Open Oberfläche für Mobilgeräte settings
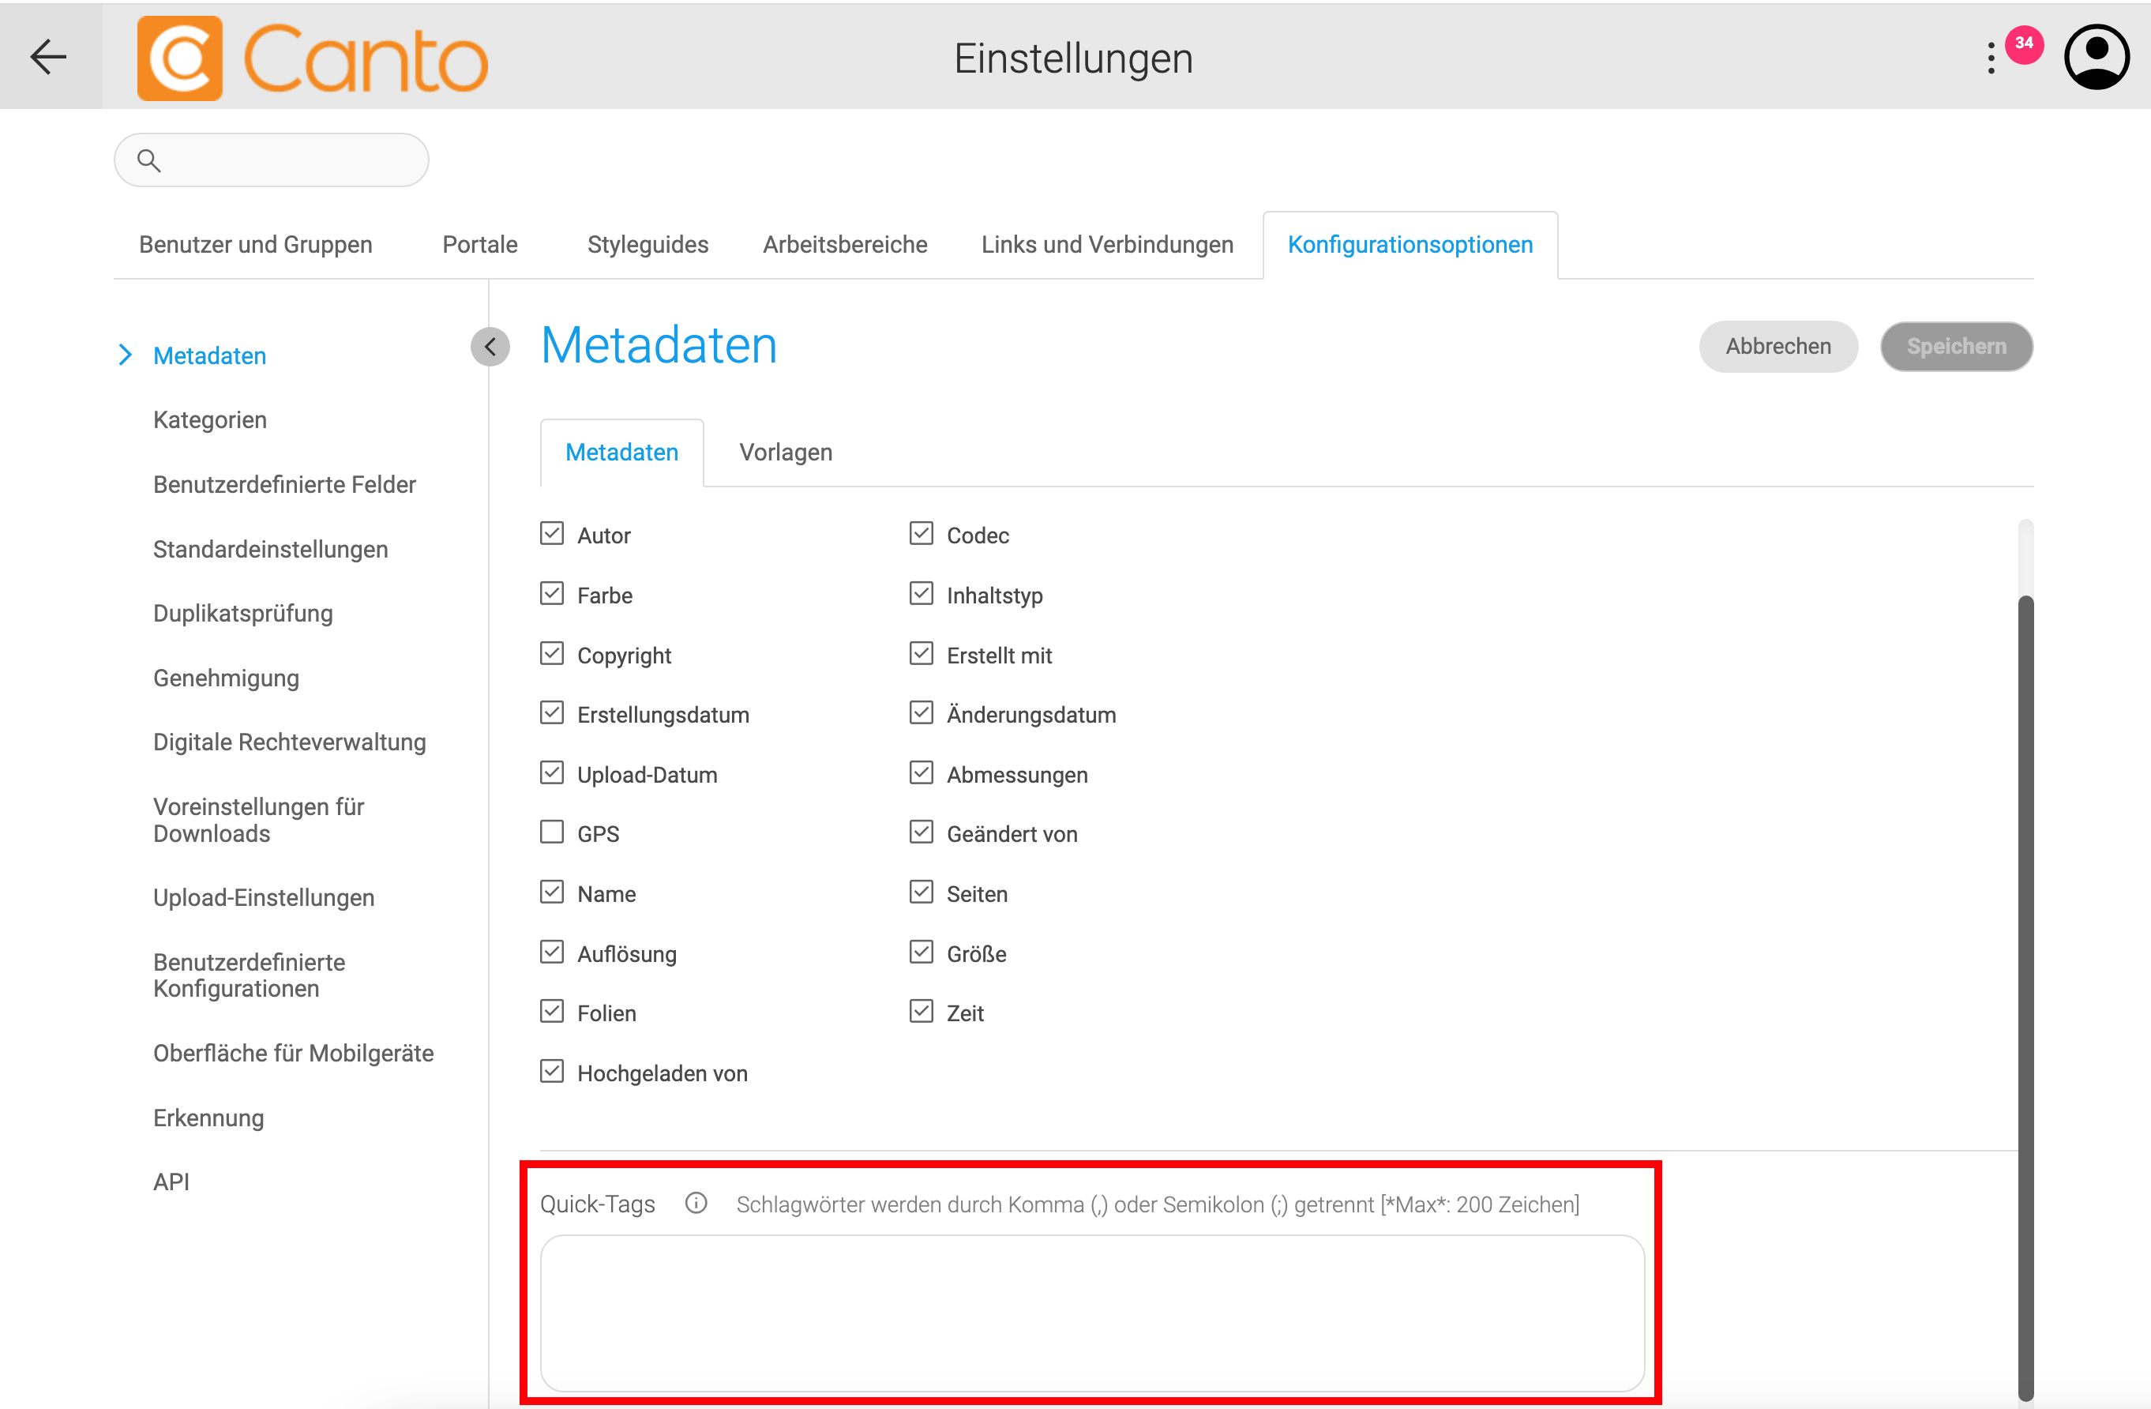Viewport: 2151px width, 1409px height. pos(294,1053)
